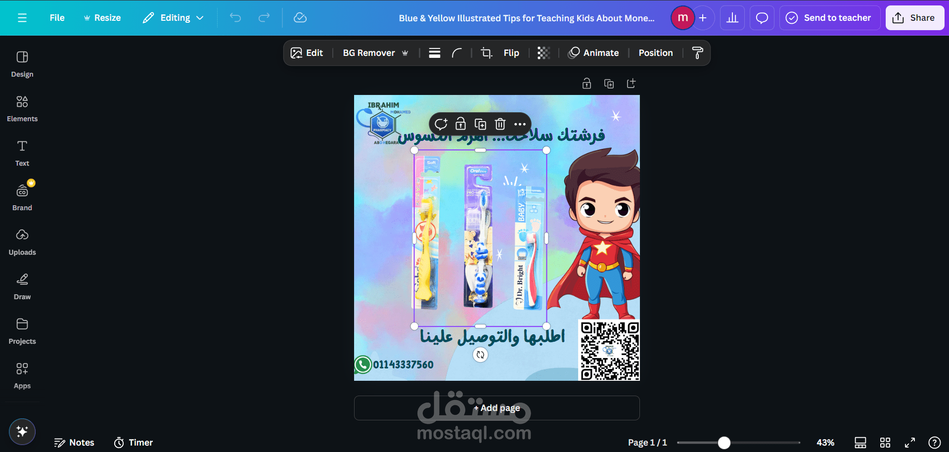949x452 pixels.
Task: Delete selected element with trash icon
Action: tap(500, 124)
